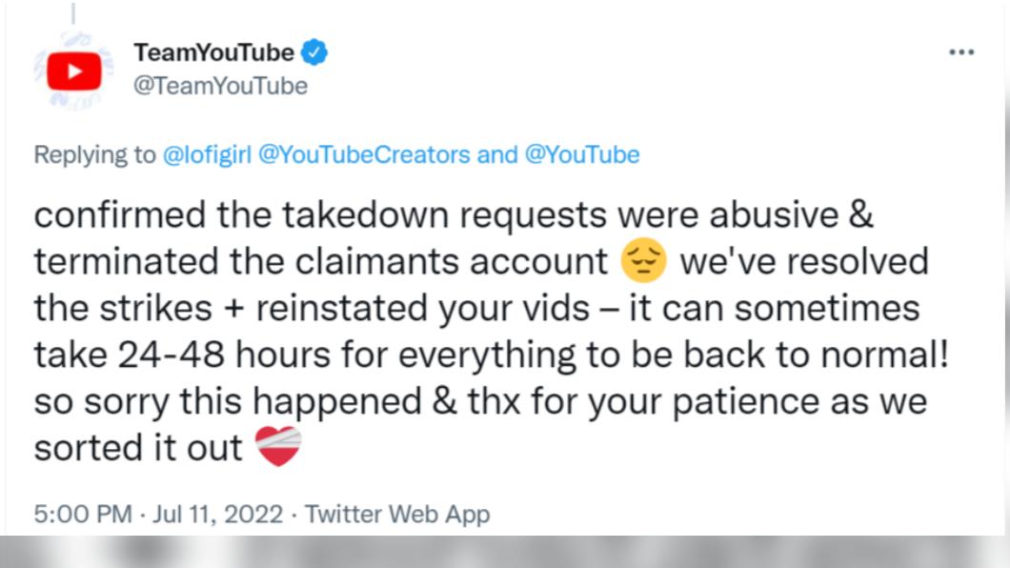This screenshot has width=1010, height=568.
Task: Open the Twitter Web App source link
Action: 396,514
